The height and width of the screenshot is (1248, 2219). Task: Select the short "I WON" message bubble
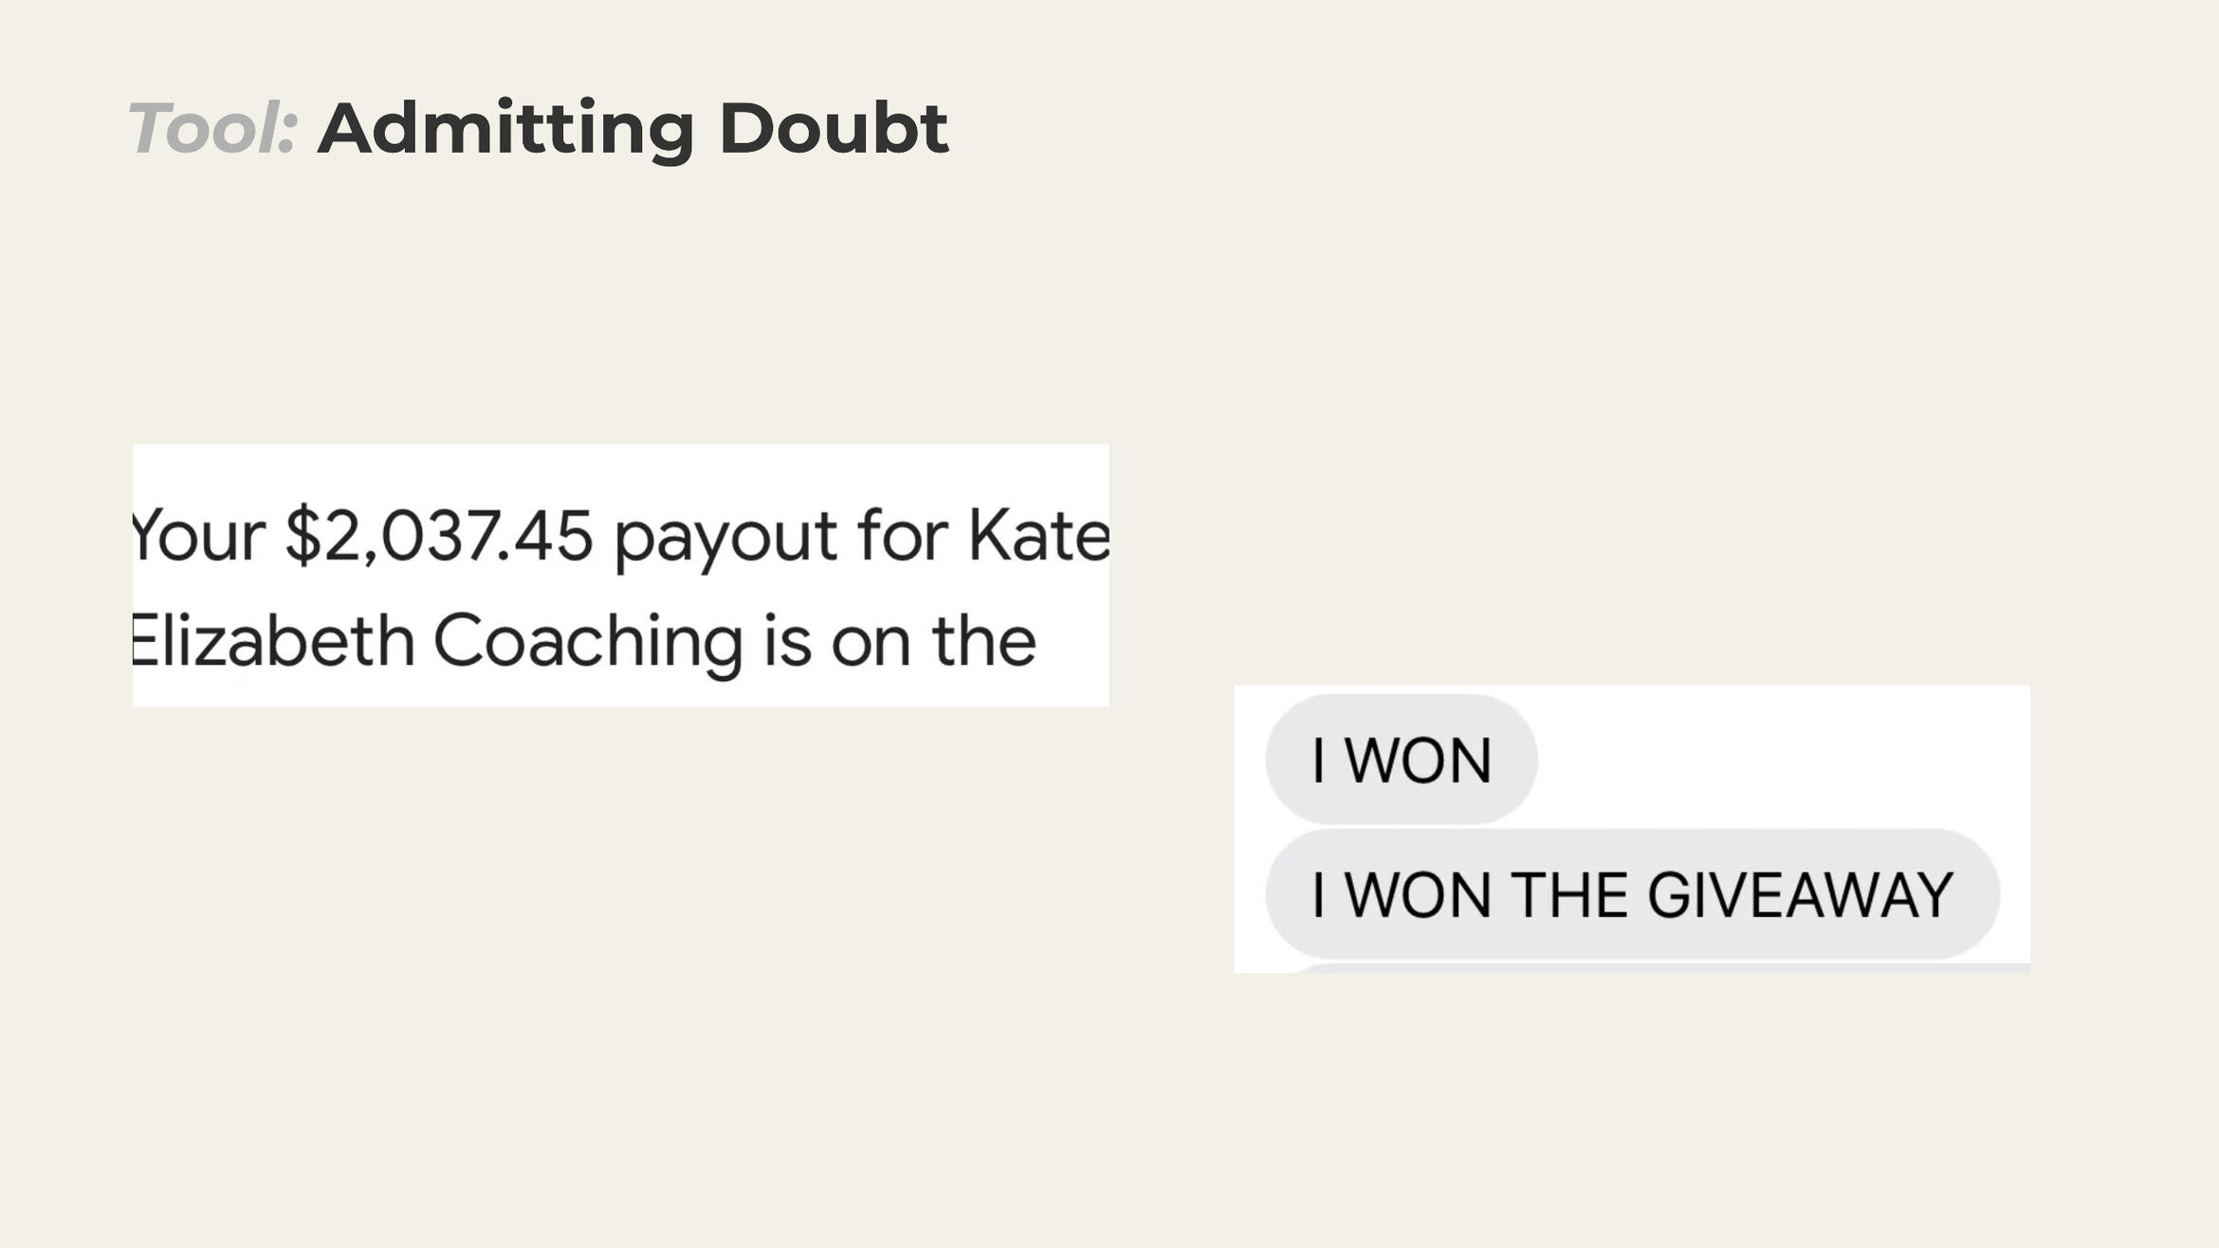[x=1401, y=760]
